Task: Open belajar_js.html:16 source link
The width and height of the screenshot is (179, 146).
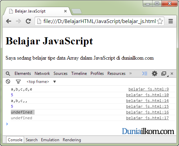Action: 147,112
